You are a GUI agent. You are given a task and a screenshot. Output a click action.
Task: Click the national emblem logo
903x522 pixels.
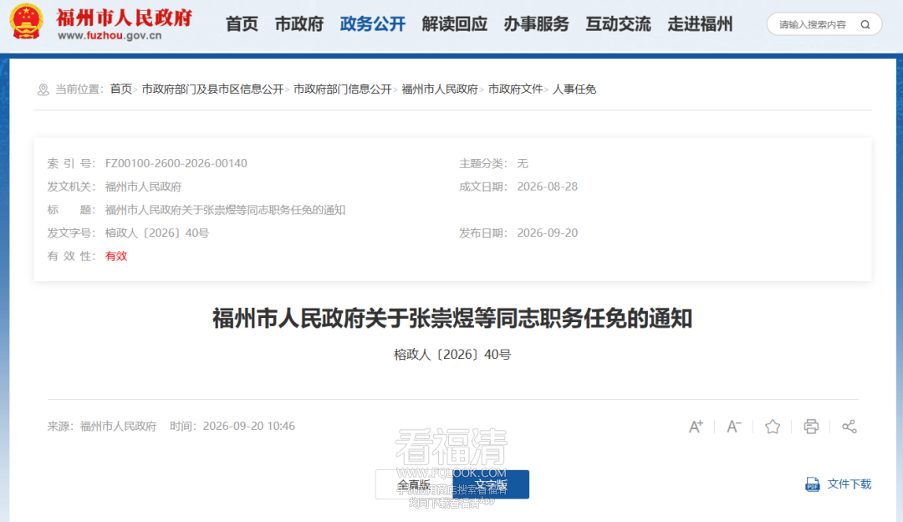(26, 21)
